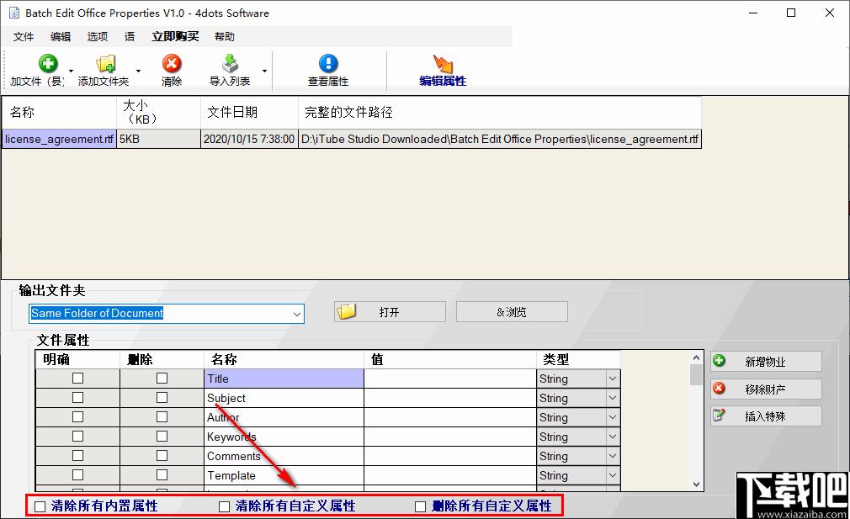Expand the output folder combo box
Viewport: 850px width, 519px height.
296,314
